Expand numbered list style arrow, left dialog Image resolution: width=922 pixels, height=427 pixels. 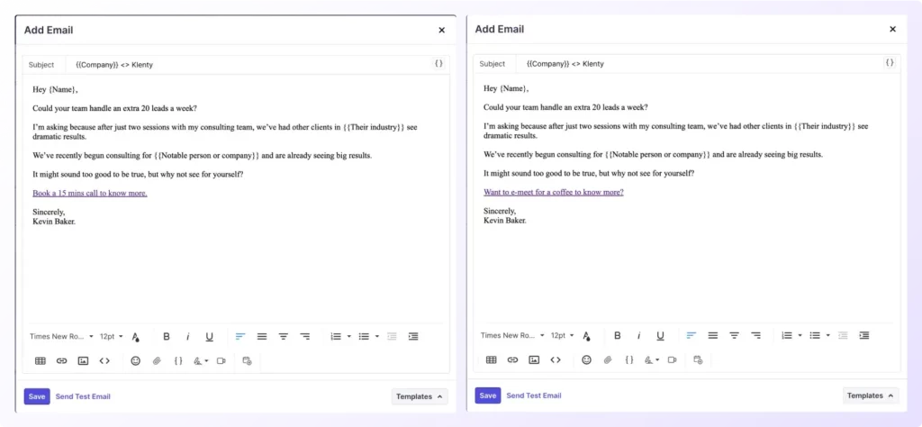(x=348, y=336)
